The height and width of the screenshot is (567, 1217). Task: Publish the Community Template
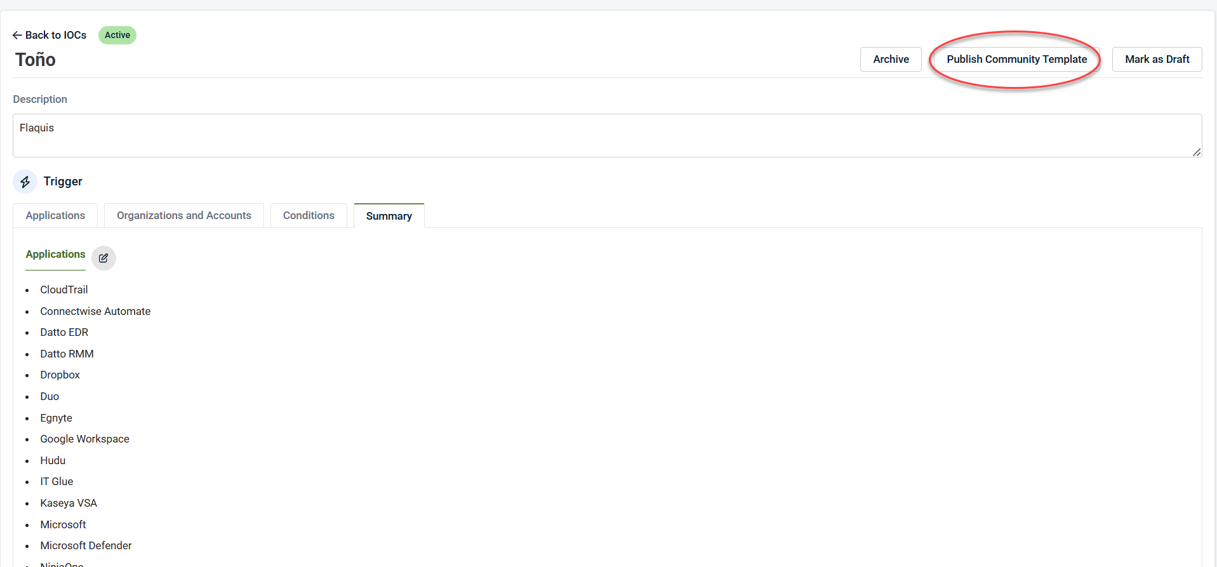[1016, 59]
